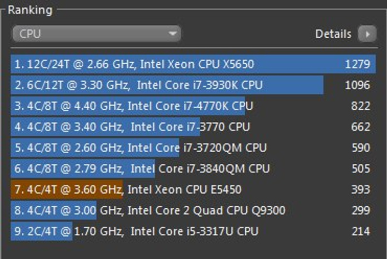Open the CPU ranking dropdown
This screenshot has height=259, width=387.
pos(97,34)
